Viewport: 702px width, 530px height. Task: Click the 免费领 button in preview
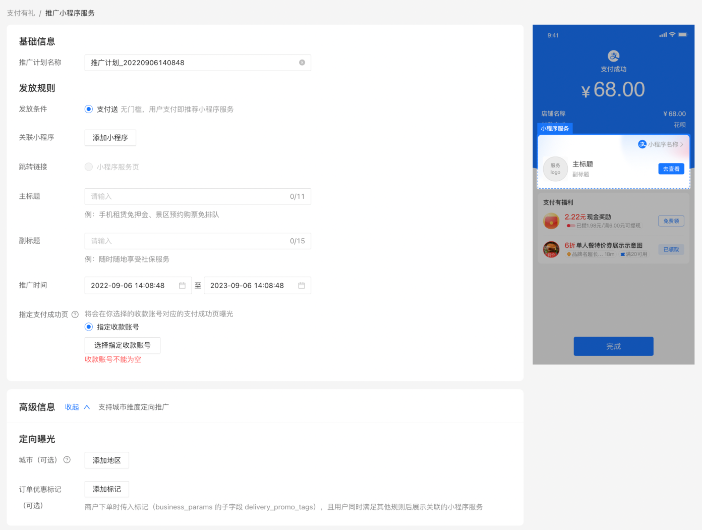[671, 221]
